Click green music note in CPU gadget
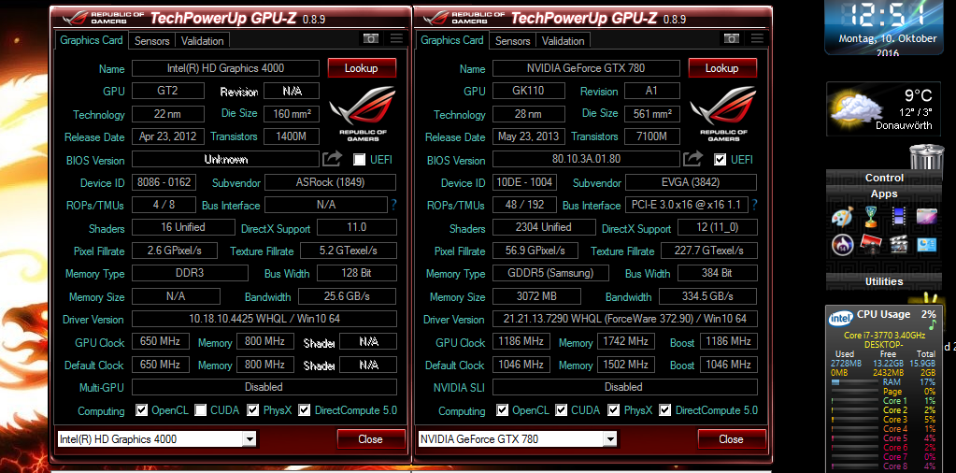 tap(933, 324)
